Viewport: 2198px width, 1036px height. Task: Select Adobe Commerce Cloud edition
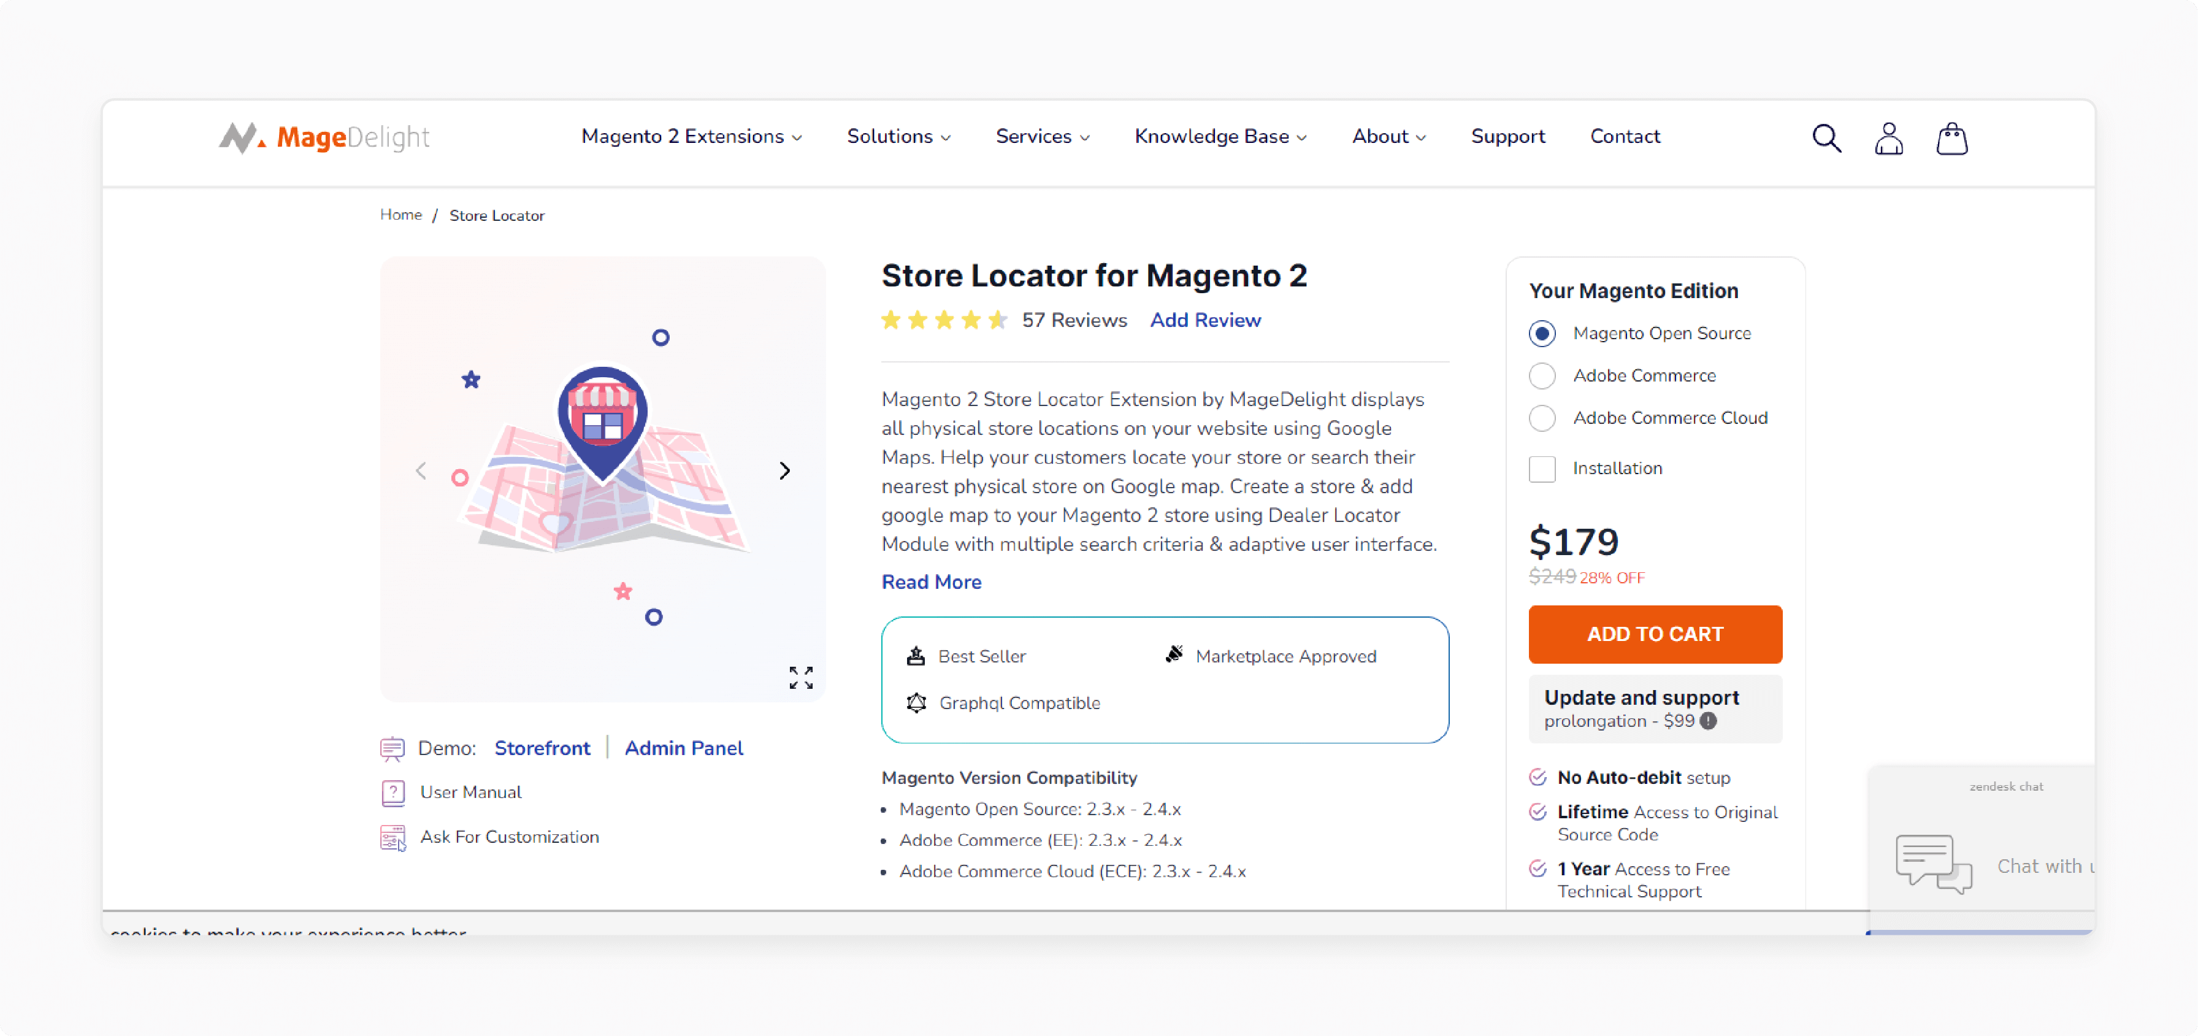coord(1542,418)
